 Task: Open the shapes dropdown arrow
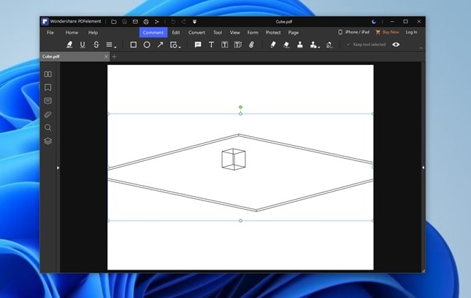(x=180, y=47)
